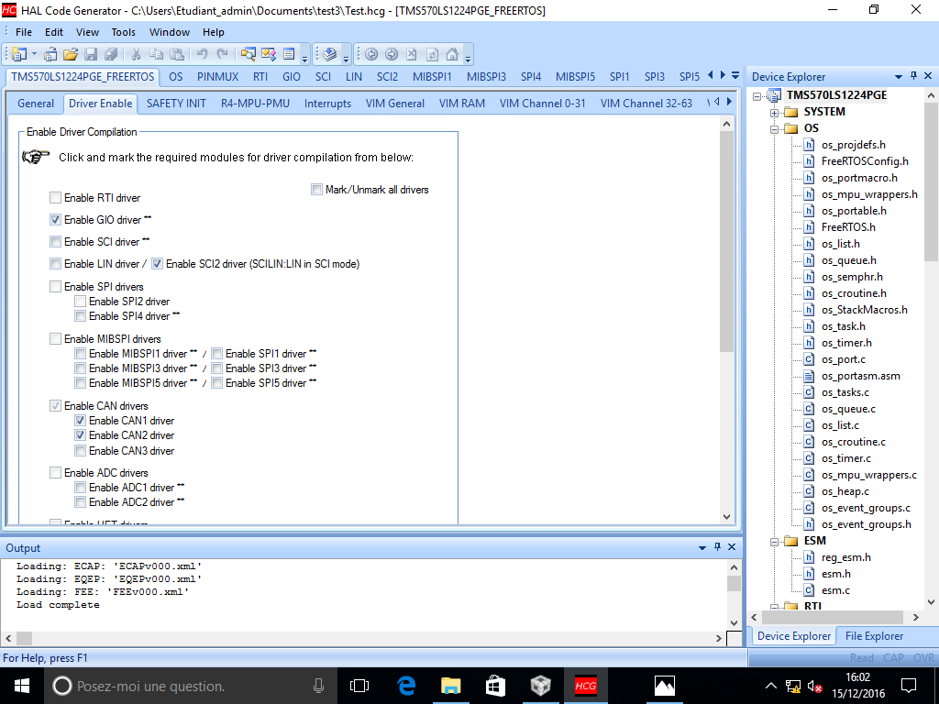The height and width of the screenshot is (704, 939).
Task: Click the Save floppy disk icon
Action: point(91,54)
